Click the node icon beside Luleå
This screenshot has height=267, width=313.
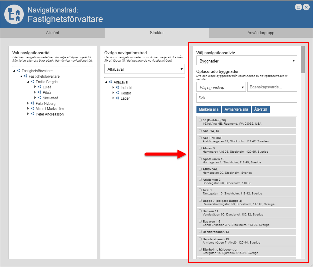(39, 87)
